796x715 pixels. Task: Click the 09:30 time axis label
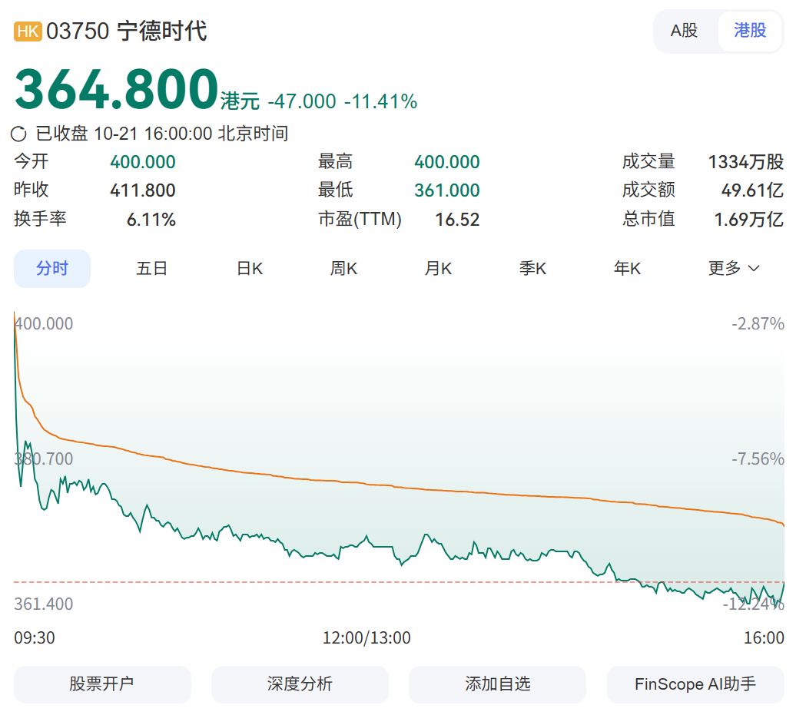click(x=35, y=637)
